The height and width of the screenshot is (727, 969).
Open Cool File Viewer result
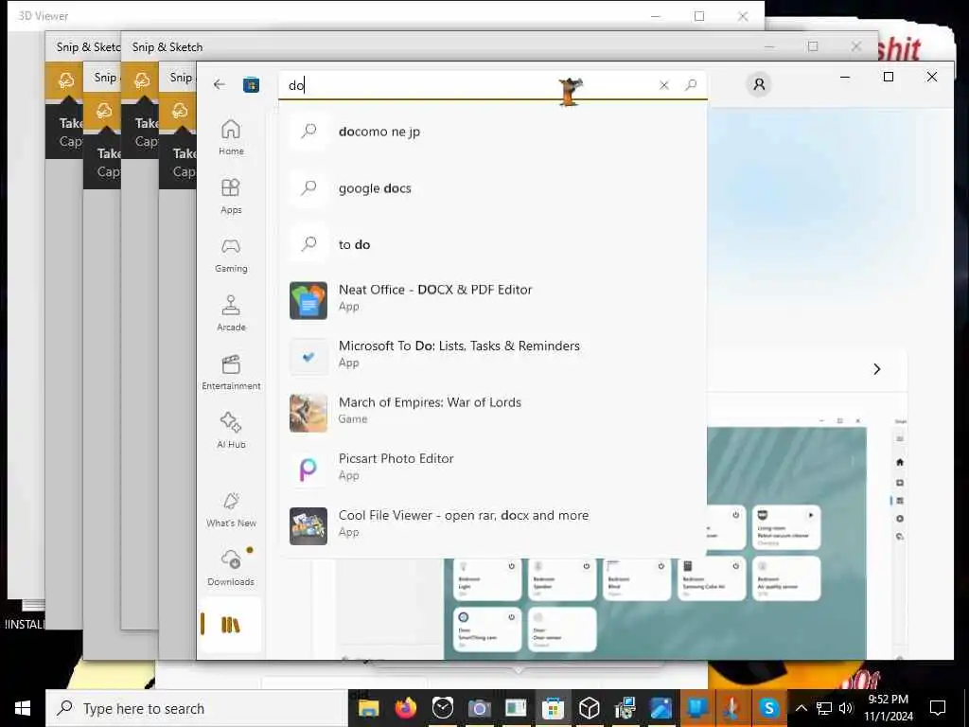point(492,526)
